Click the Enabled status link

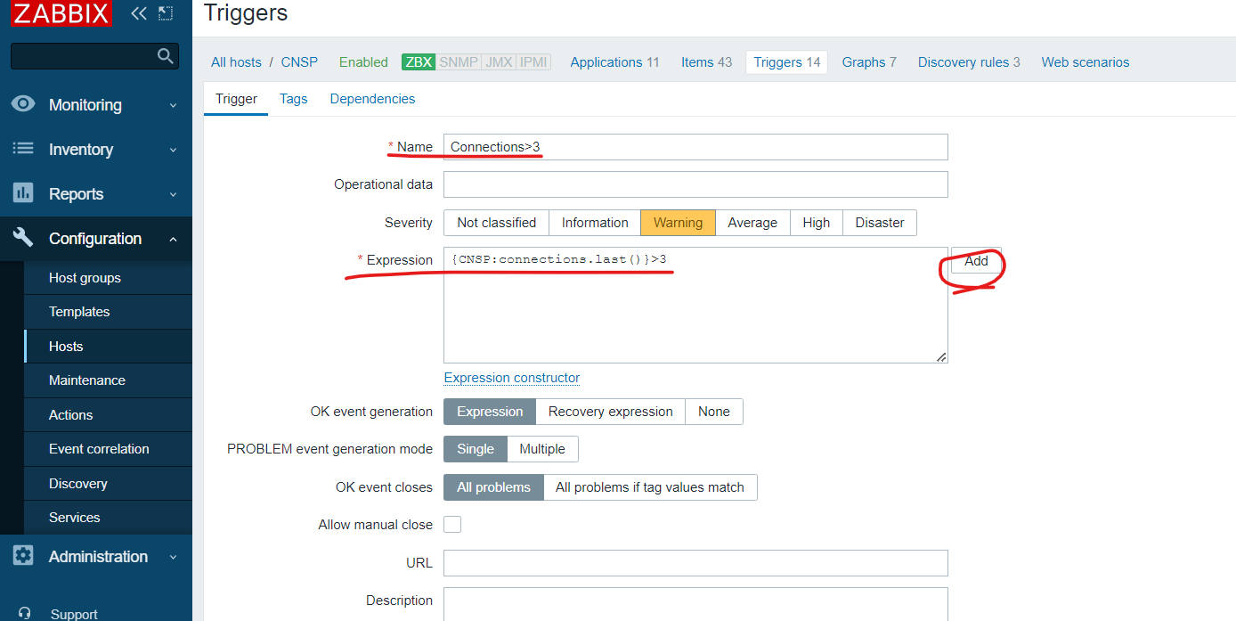click(x=363, y=62)
